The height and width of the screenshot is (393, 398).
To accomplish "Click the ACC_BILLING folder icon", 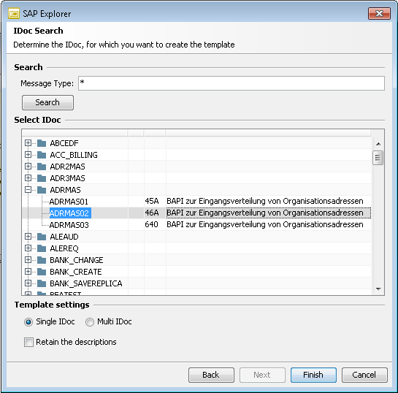I will (42, 155).
